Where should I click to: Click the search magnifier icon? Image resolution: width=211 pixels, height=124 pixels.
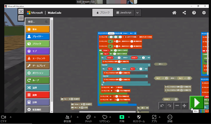[46, 22]
